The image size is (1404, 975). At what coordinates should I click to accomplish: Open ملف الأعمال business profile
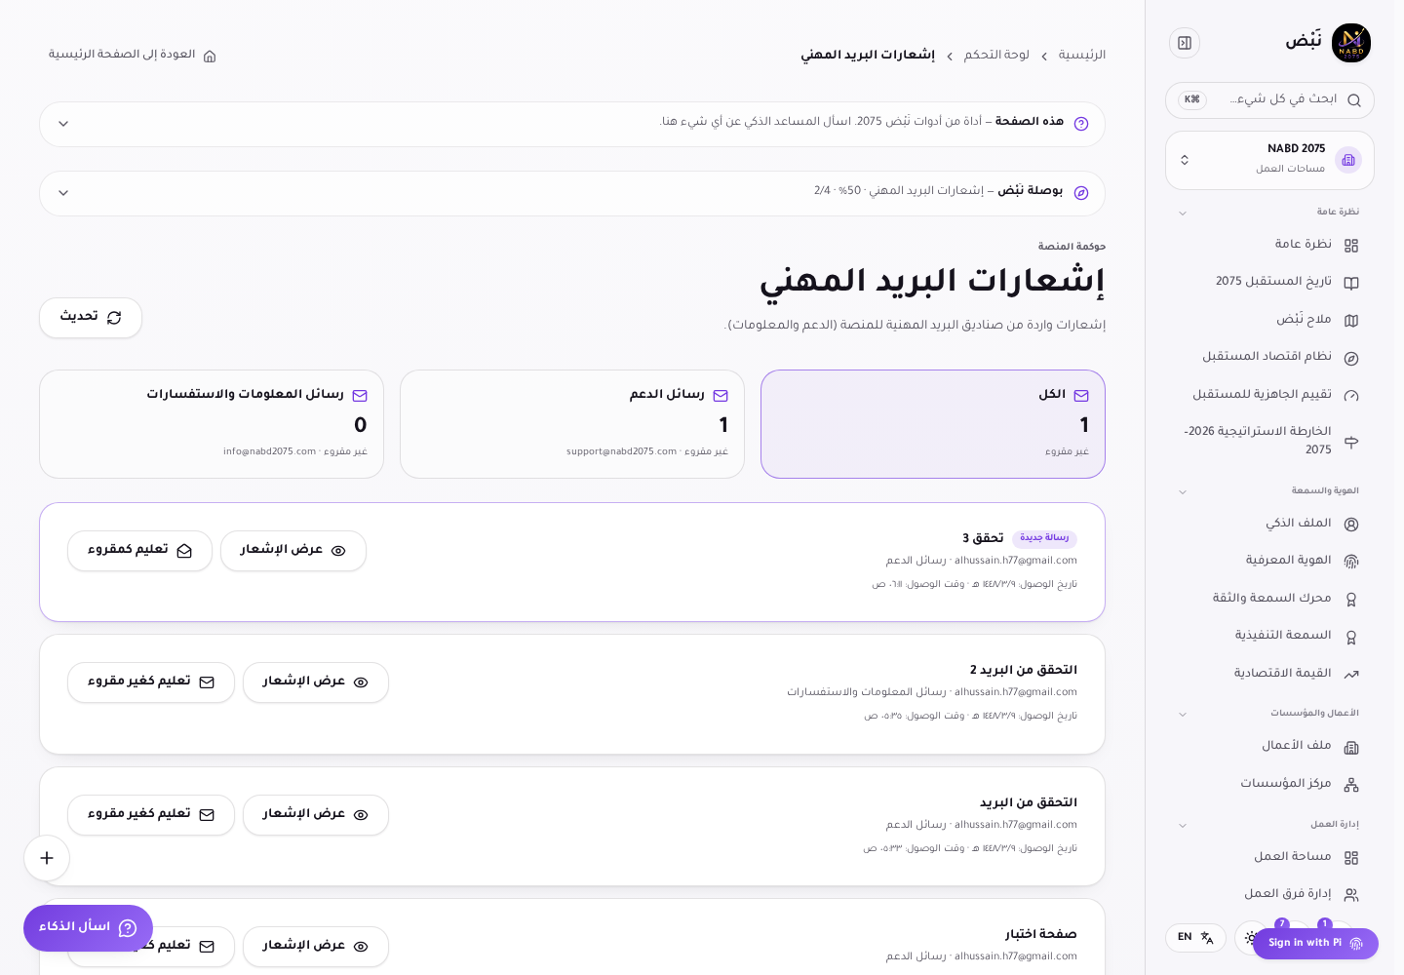coord(1269,746)
